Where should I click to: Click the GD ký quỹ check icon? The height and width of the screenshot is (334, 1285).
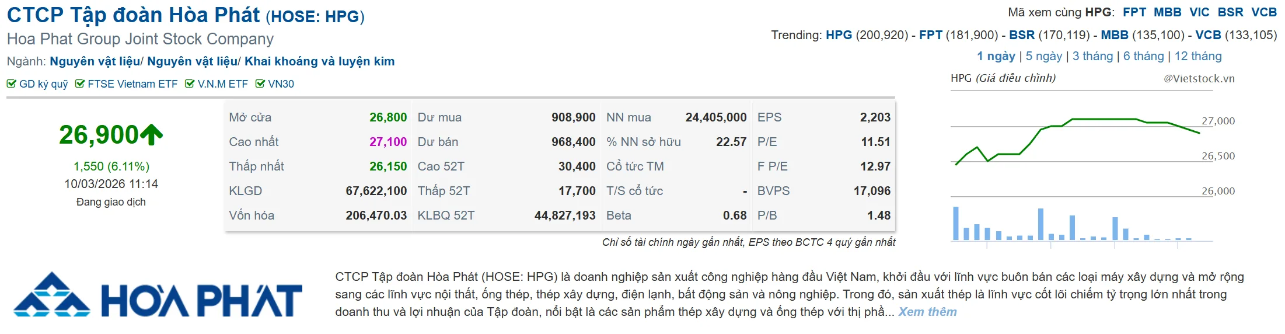pos(11,83)
